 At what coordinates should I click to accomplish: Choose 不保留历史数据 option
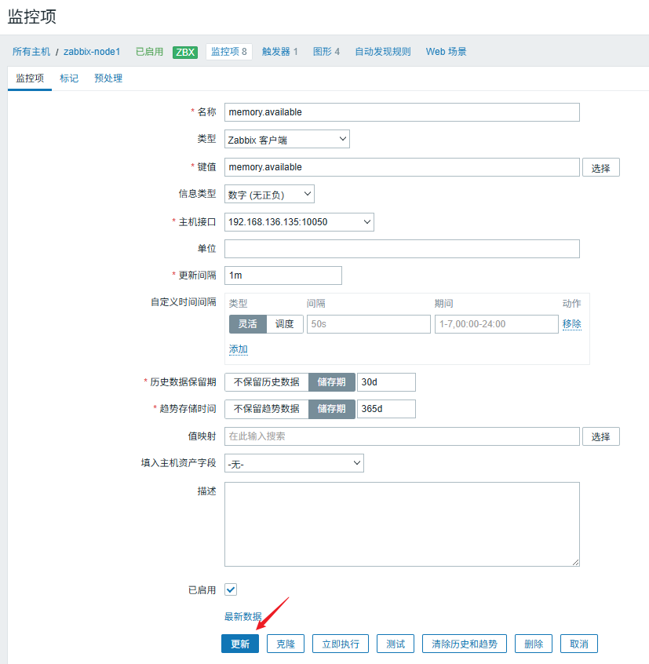click(267, 382)
